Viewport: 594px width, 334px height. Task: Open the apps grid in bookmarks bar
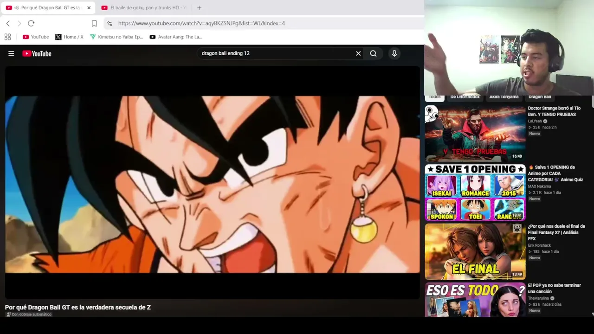coord(8,37)
